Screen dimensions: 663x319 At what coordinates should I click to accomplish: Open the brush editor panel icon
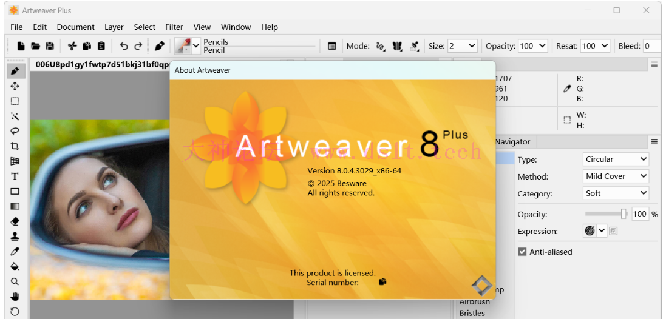[332, 46]
